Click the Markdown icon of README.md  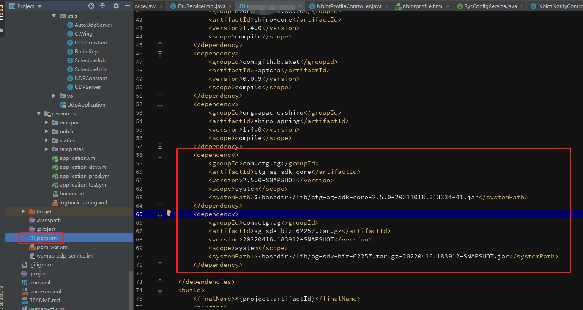click(x=25, y=300)
